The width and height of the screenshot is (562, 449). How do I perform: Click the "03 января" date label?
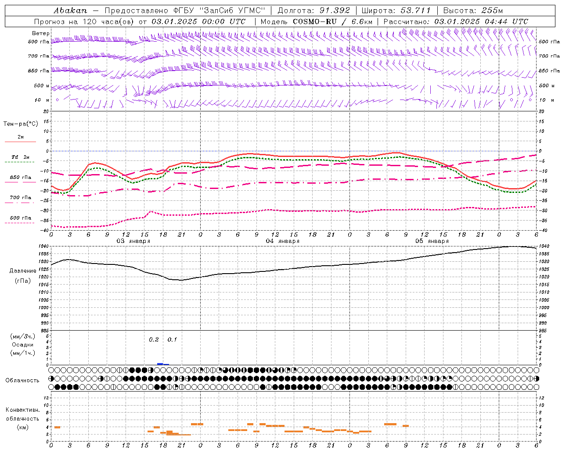click(x=133, y=241)
